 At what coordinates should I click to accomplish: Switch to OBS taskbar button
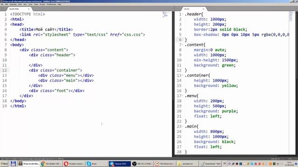(x=142, y=164)
